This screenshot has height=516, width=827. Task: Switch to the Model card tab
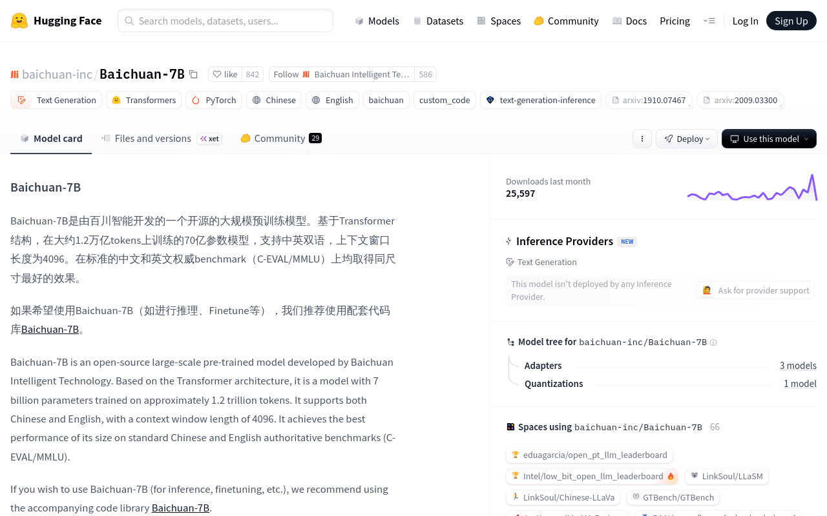click(51, 139)
